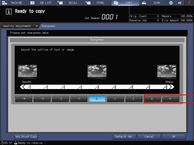This screenshot has width=194, height=145.
Task: Click the clock icon in status bar
Action: tap(3, 143)
